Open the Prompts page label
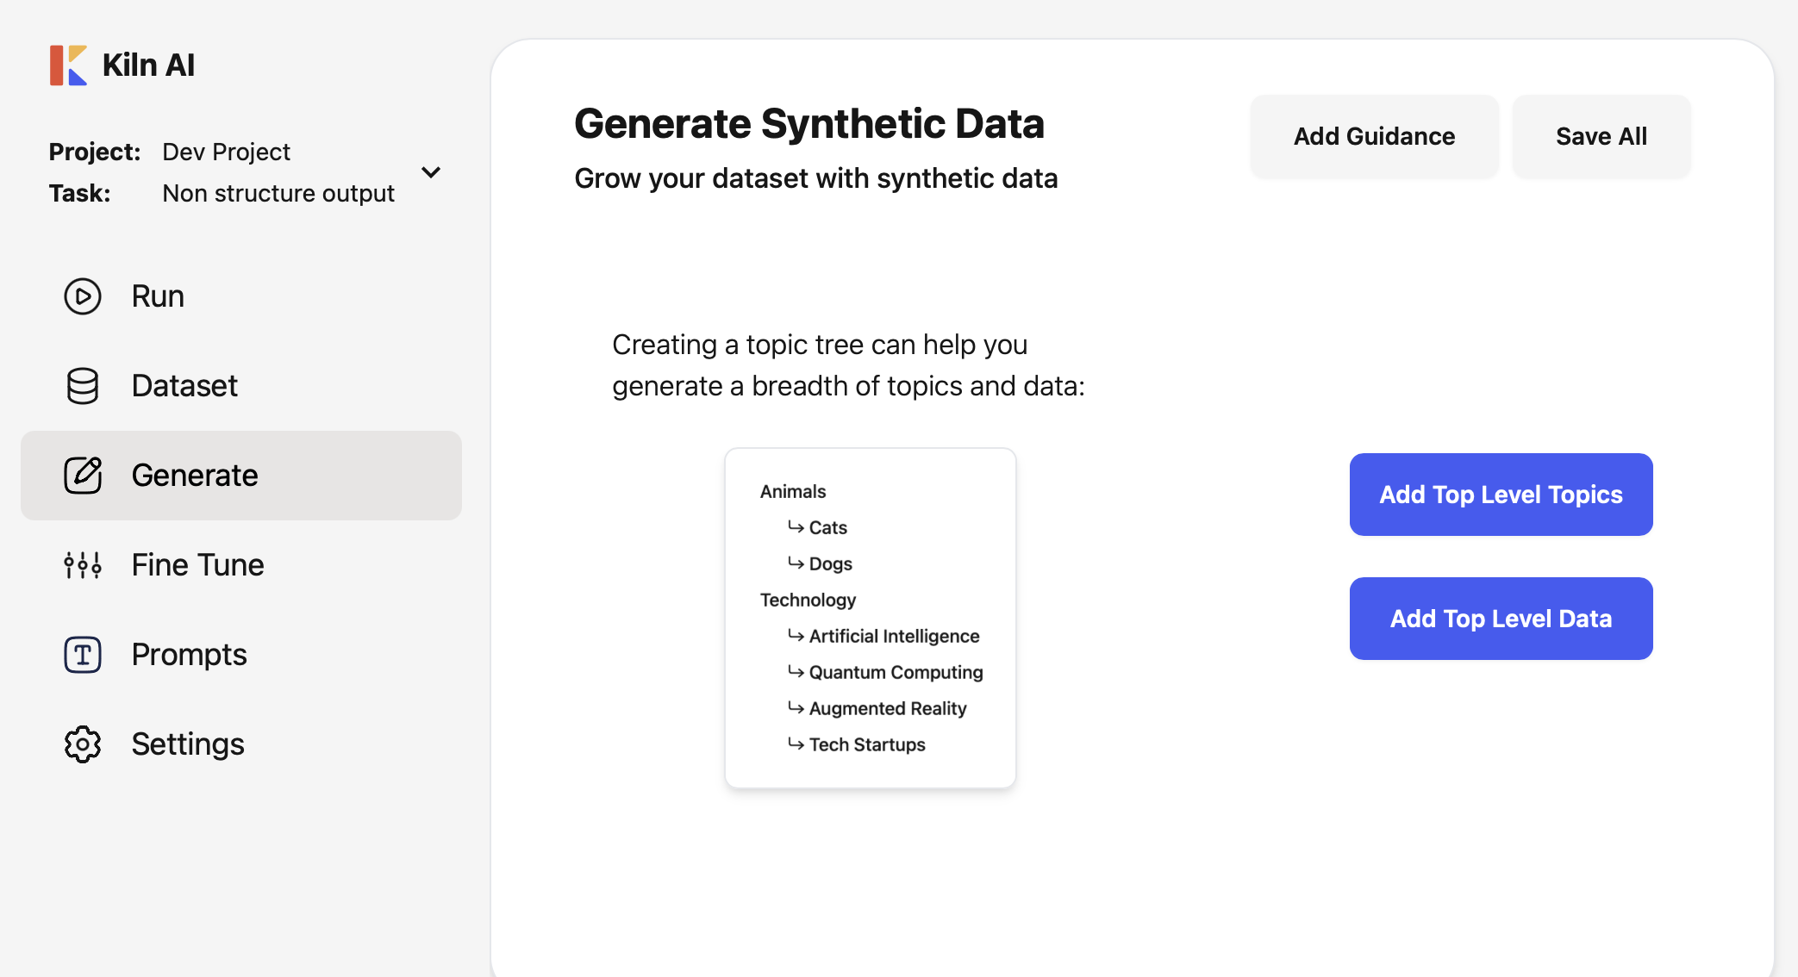 pos(189,655)
